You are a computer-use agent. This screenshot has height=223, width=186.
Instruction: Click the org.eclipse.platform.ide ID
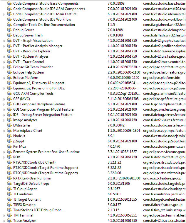tap(162, 78)
